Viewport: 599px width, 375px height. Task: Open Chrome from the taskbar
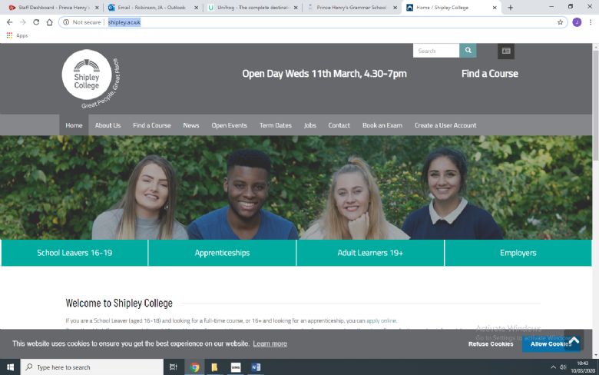195,367
